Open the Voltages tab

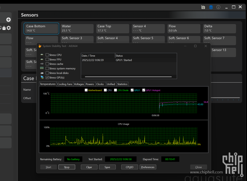(79, 84)
